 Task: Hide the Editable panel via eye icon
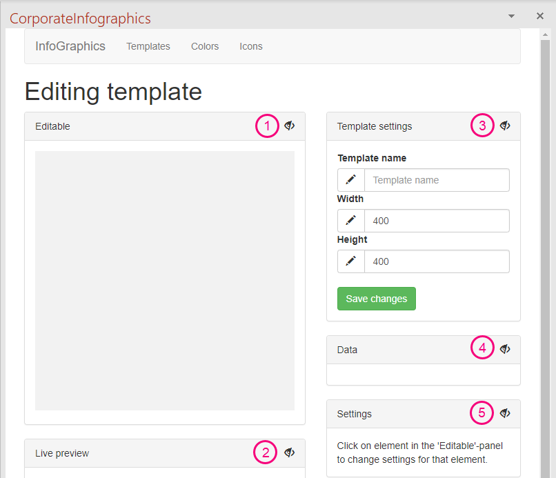click(290, 126)
